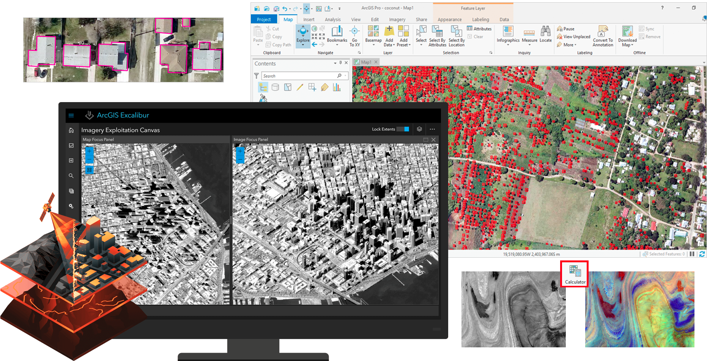Click the Attributes button
This screenshot has height=361, width=707.
(479, 29)
